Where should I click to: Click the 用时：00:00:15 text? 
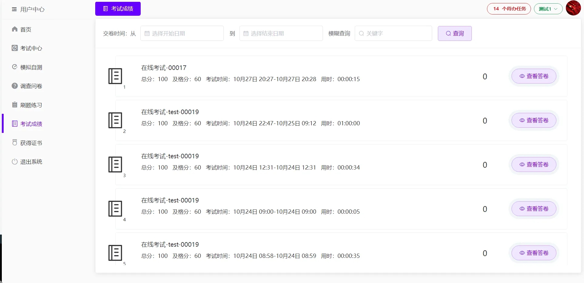pos(341,79)
